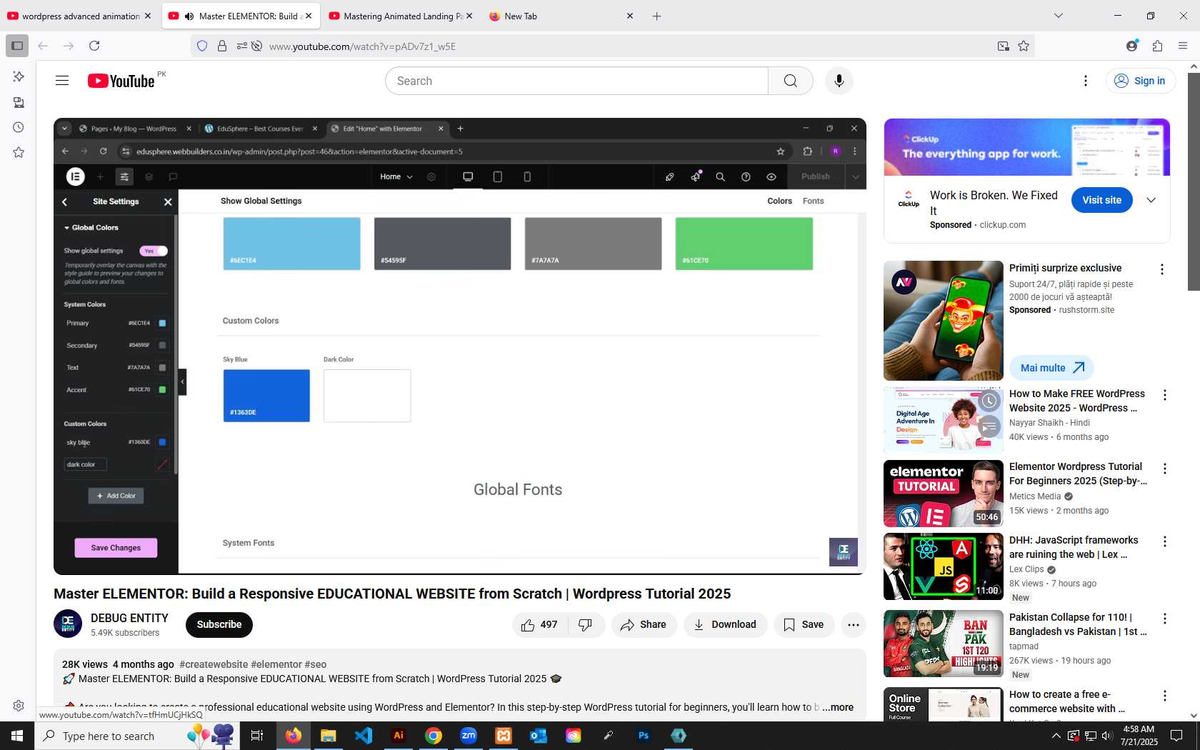
Task: Click the Share button
Action: click(643, 625)
